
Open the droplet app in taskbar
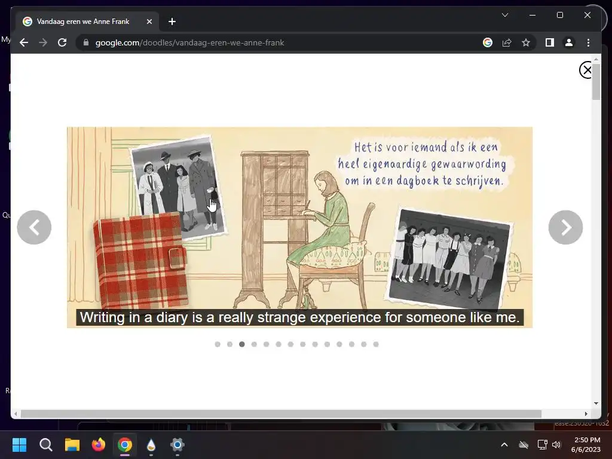(151, 445)
